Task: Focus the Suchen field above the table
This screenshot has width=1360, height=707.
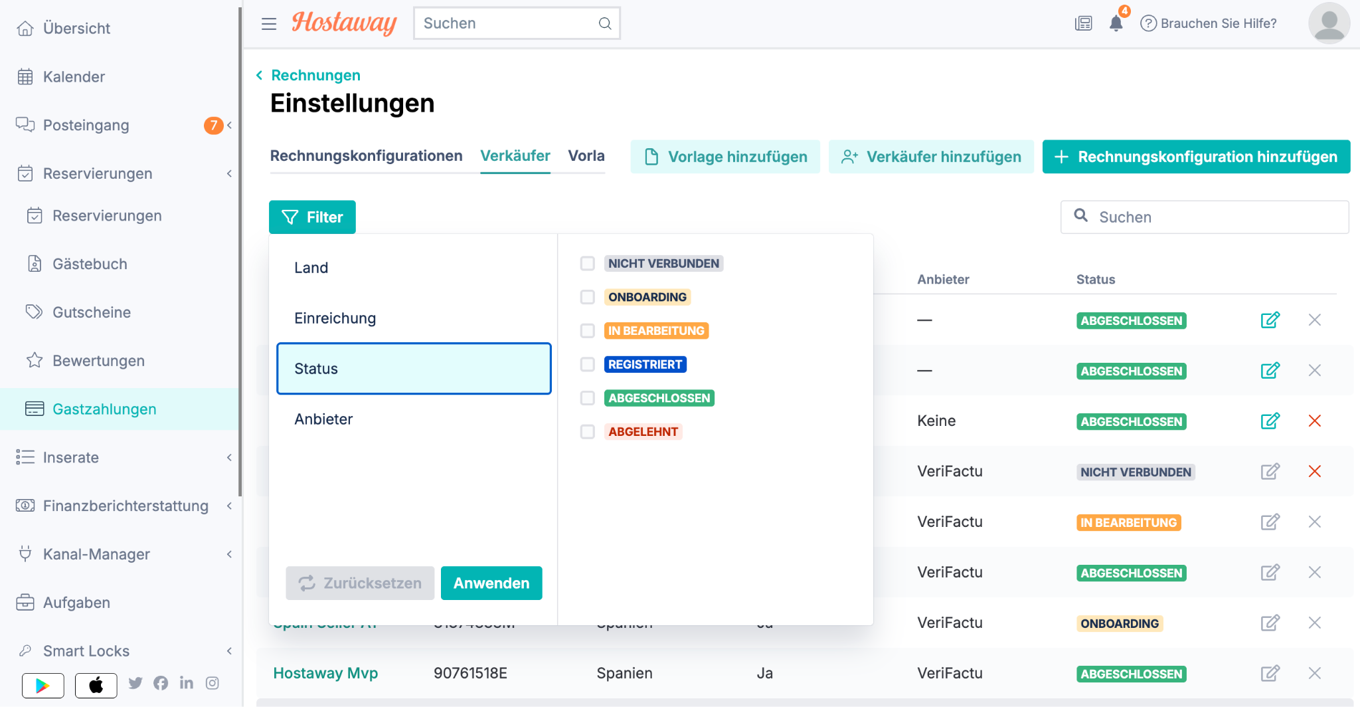Action: point(1205,217)
